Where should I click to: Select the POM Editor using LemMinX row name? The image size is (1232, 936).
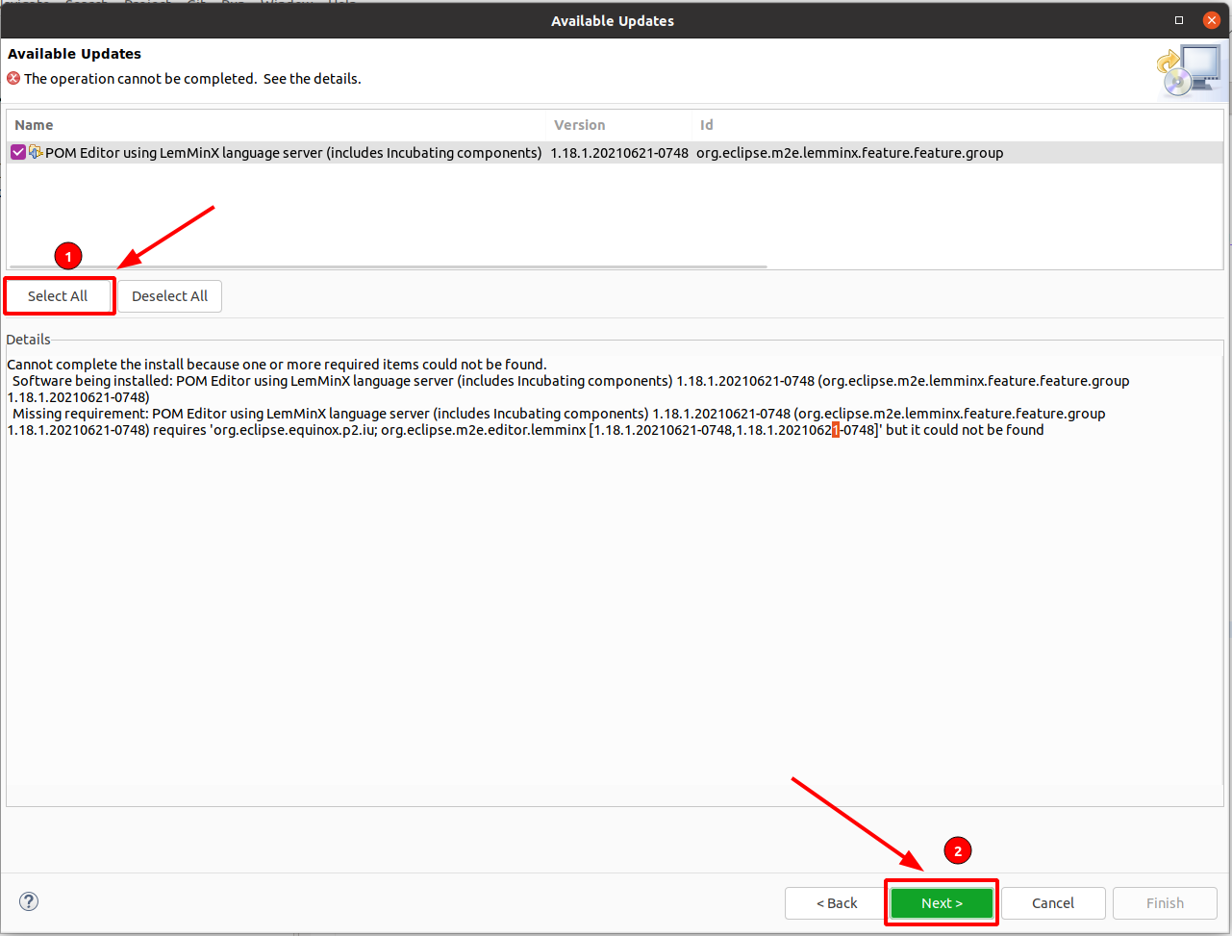pyautogui.click(x=293, y=153)
